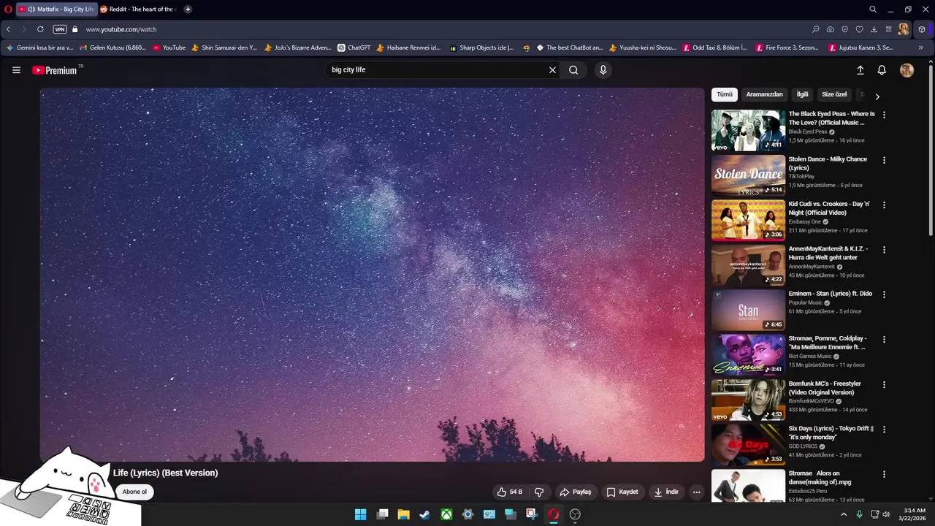Click the video player starry sky area
The height and width of the screenshot is (526, 935).
pos(372,275)
